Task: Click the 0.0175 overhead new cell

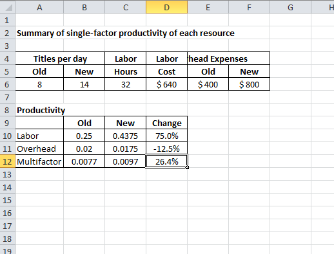Action: [126, 149]
